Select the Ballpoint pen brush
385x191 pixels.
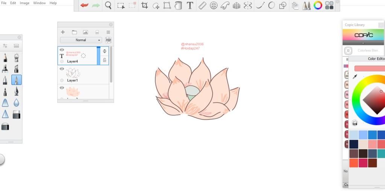click(x=5, y=80)
